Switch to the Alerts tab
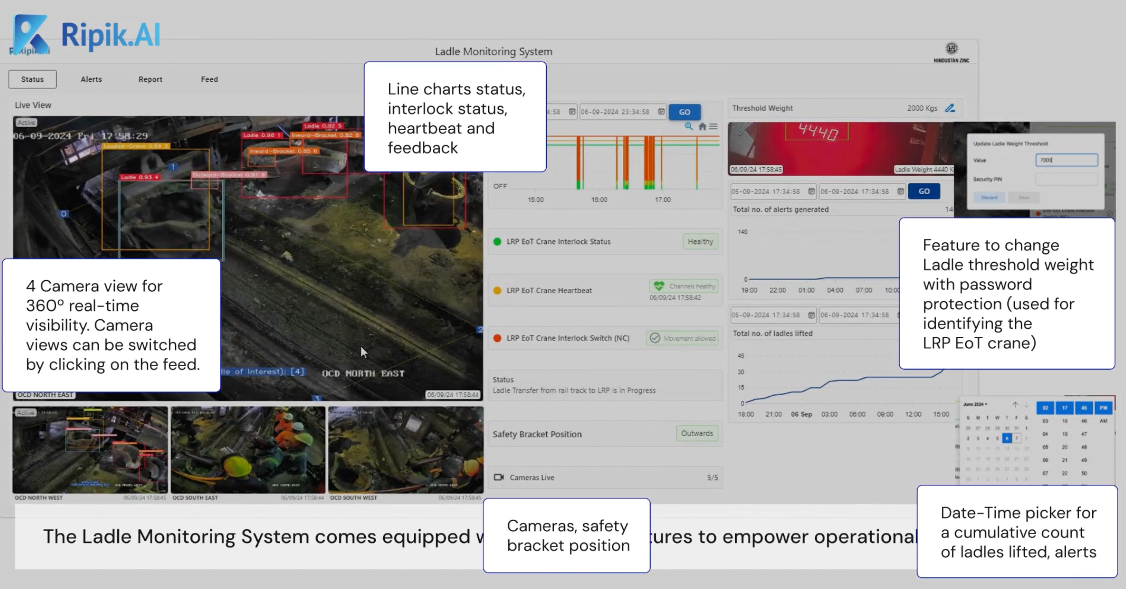This screenshot has width=1126, height=589. click(x=91, y=79)
